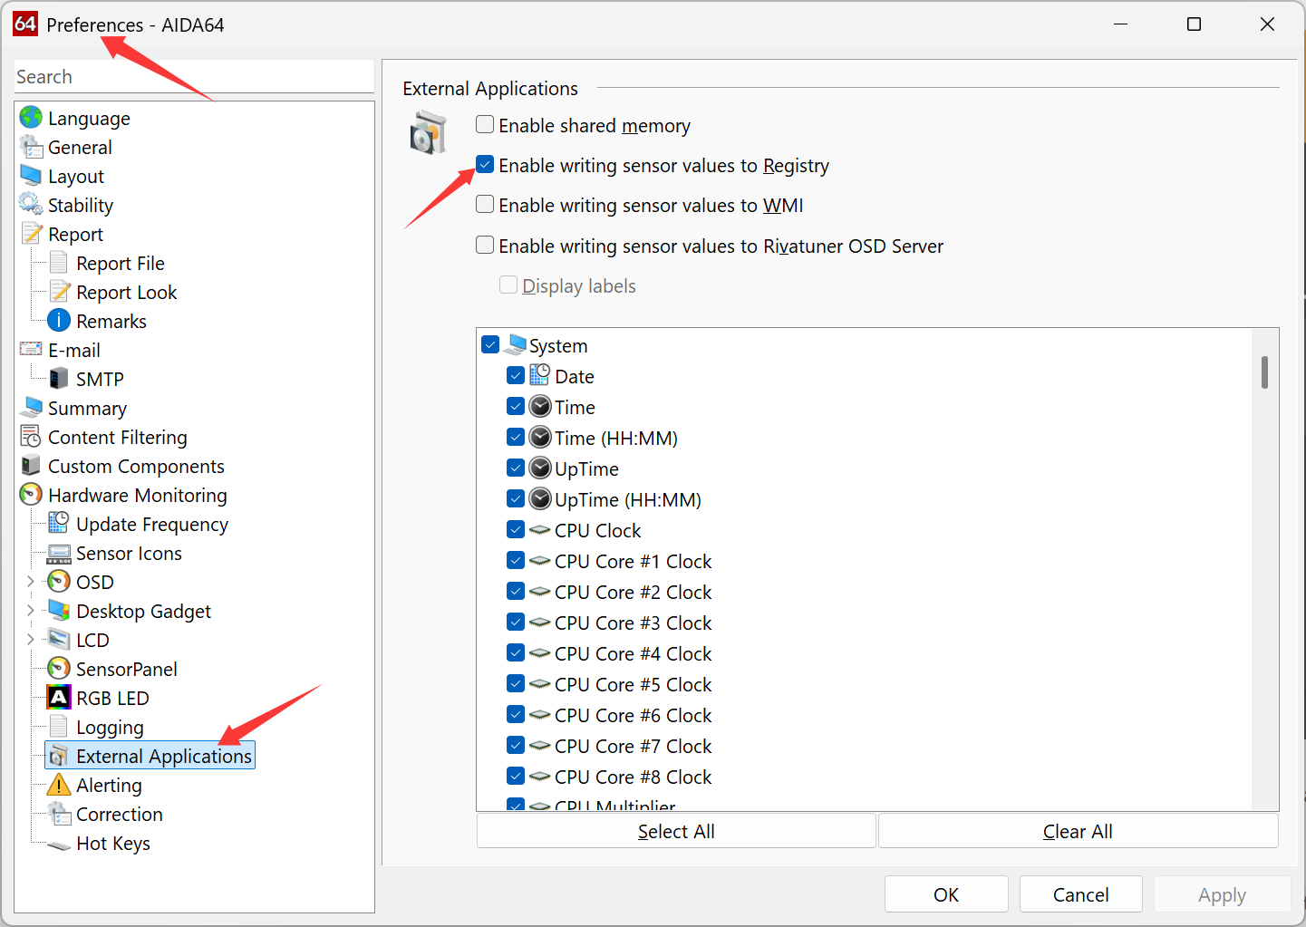Click the Correction icon
Screen dimensions: 1306x927
(x=59, y=814)
